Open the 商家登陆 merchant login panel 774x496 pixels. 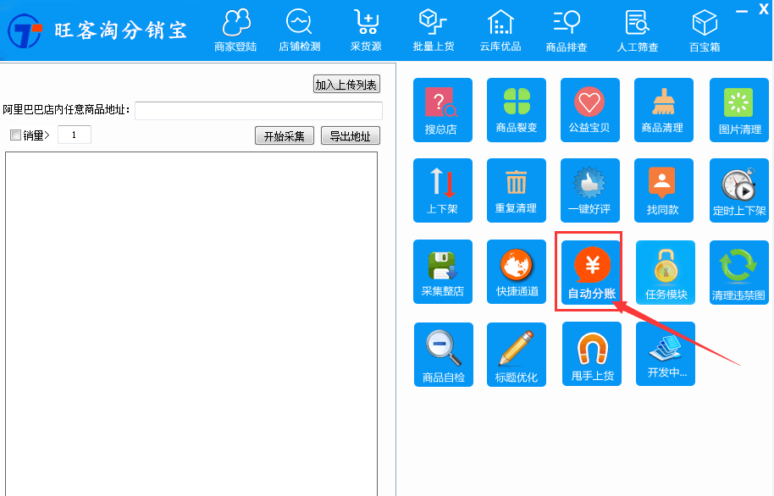235,28
